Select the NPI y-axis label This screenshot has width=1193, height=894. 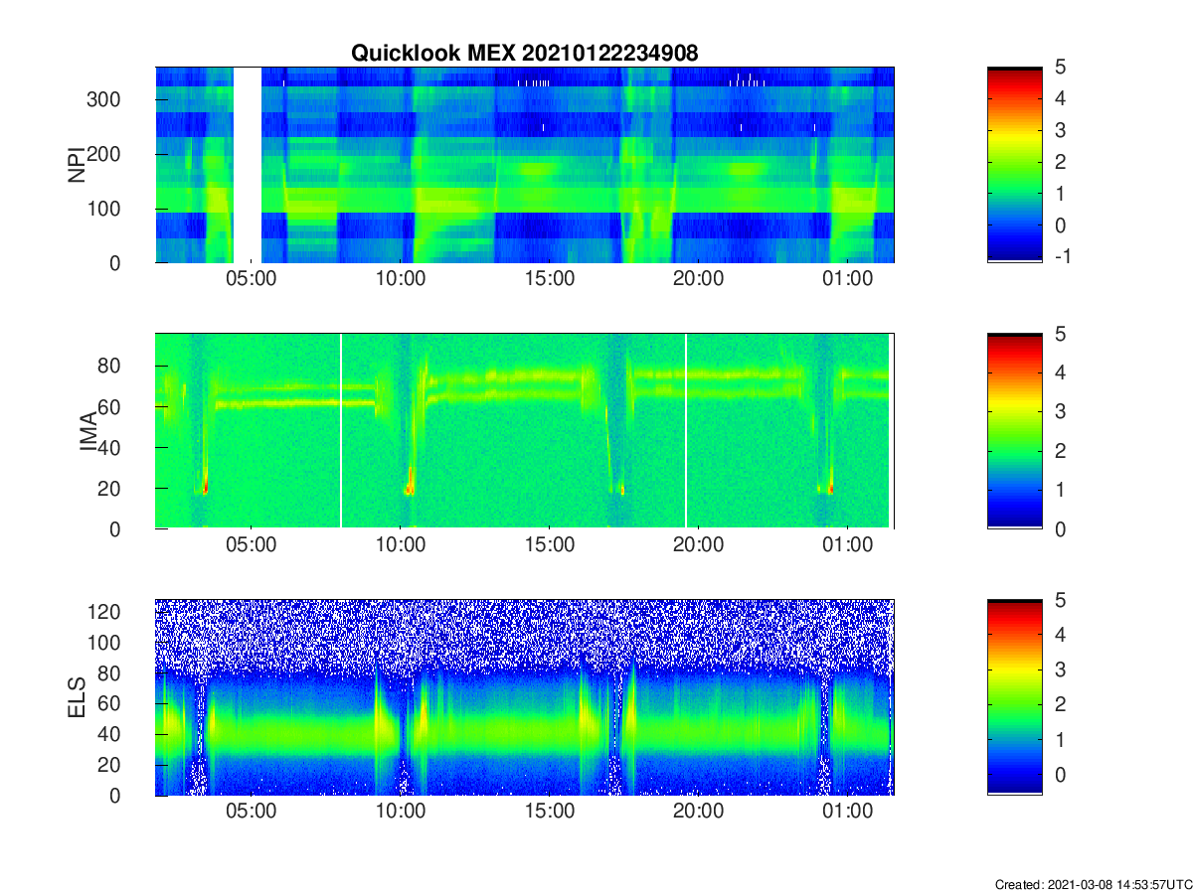click(77, 165)
